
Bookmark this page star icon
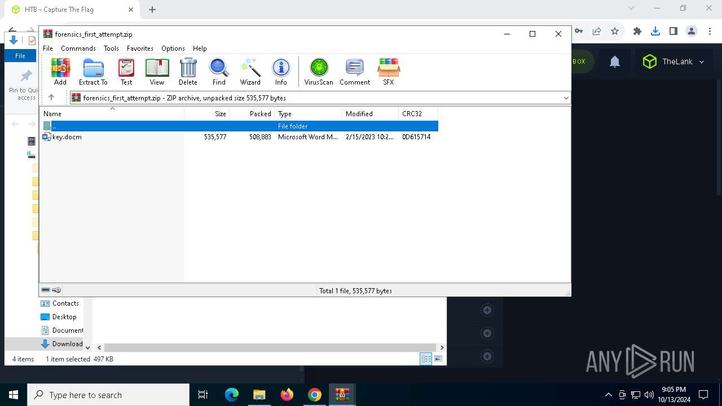click(615, 32)
